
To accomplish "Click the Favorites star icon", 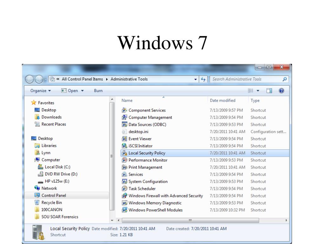I will click(34, 103).
